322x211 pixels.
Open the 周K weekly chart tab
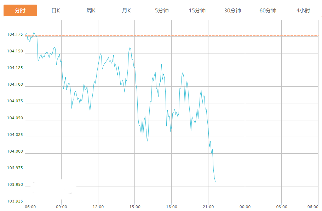tap(91, 11)
